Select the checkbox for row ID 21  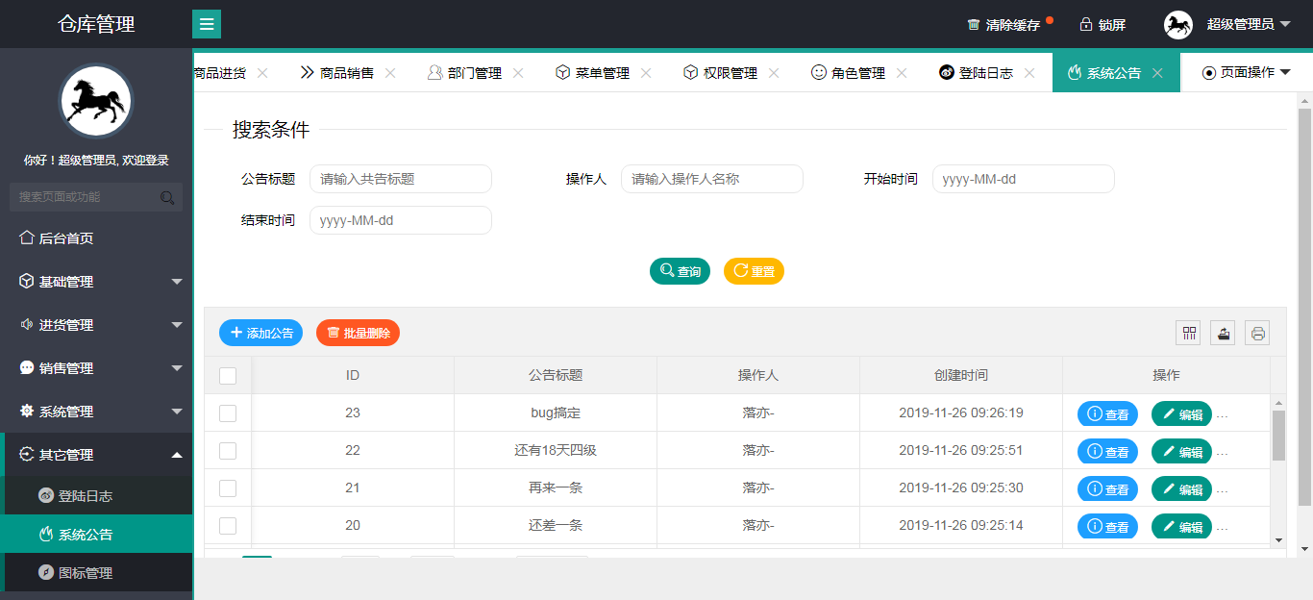pos(228,488)
